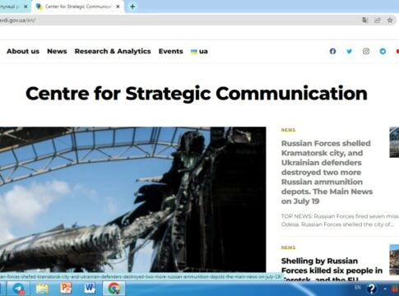Screen dimensions: 399x296
Task: Open the Instagram social icon
Action: [x=366, y=51]
